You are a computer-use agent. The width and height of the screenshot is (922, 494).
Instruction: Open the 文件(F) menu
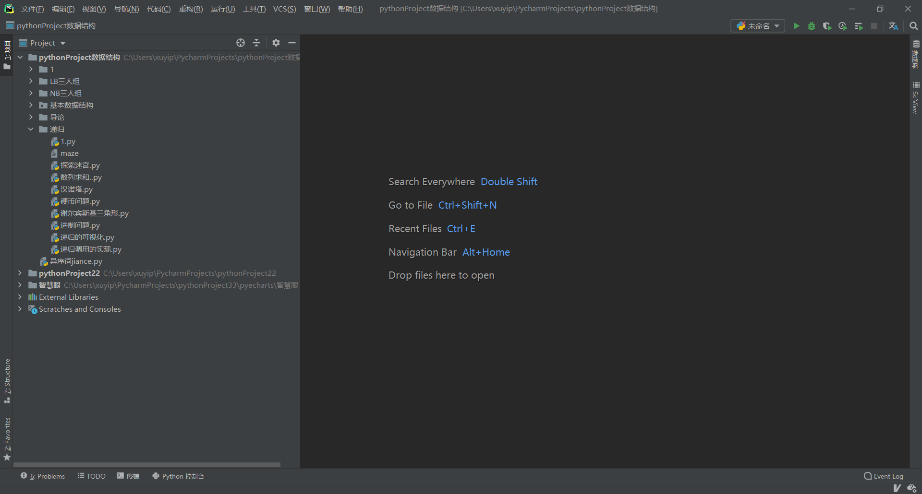(32, 9)
